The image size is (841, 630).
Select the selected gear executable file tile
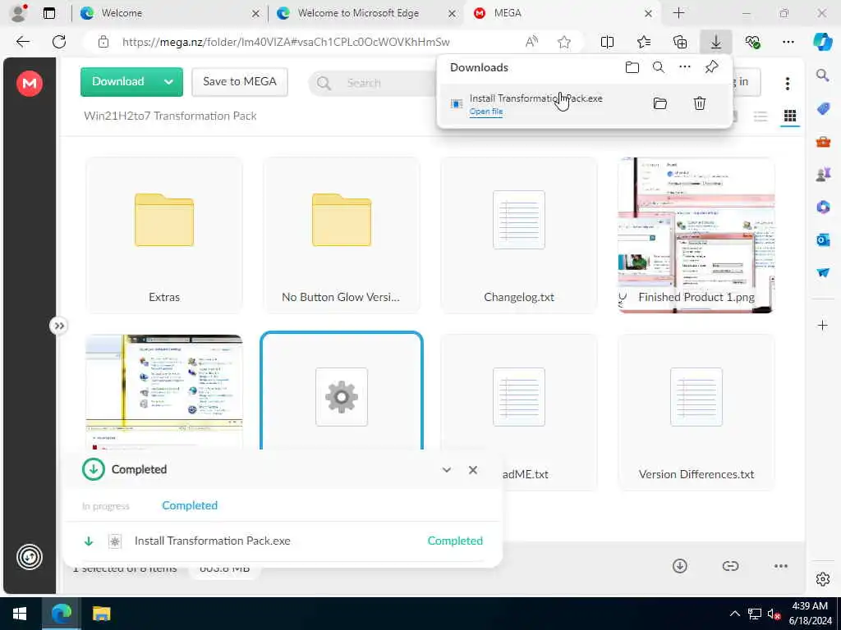[x=342, y=391]
